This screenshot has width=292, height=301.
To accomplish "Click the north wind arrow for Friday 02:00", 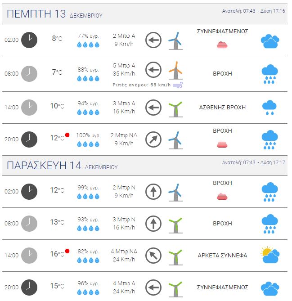I will pos(153,192).
